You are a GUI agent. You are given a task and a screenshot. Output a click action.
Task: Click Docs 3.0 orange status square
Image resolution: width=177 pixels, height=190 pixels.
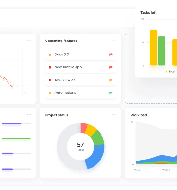pos(50,55)
